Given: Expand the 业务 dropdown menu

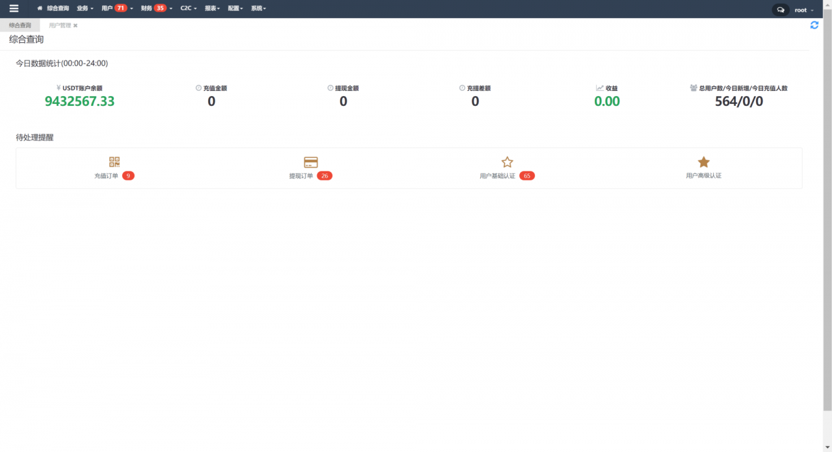Looking at the screenshot, I should tap(84, 8).
